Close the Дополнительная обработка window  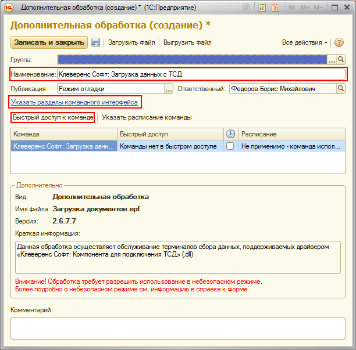tap(347, 8)
